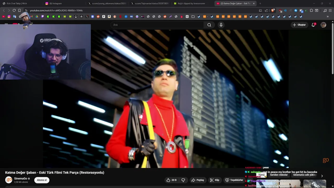Image resolution: width=334 pixels, height=188 pixels.
Task: Click the Shazam extension icon
Action: [296, 10]
